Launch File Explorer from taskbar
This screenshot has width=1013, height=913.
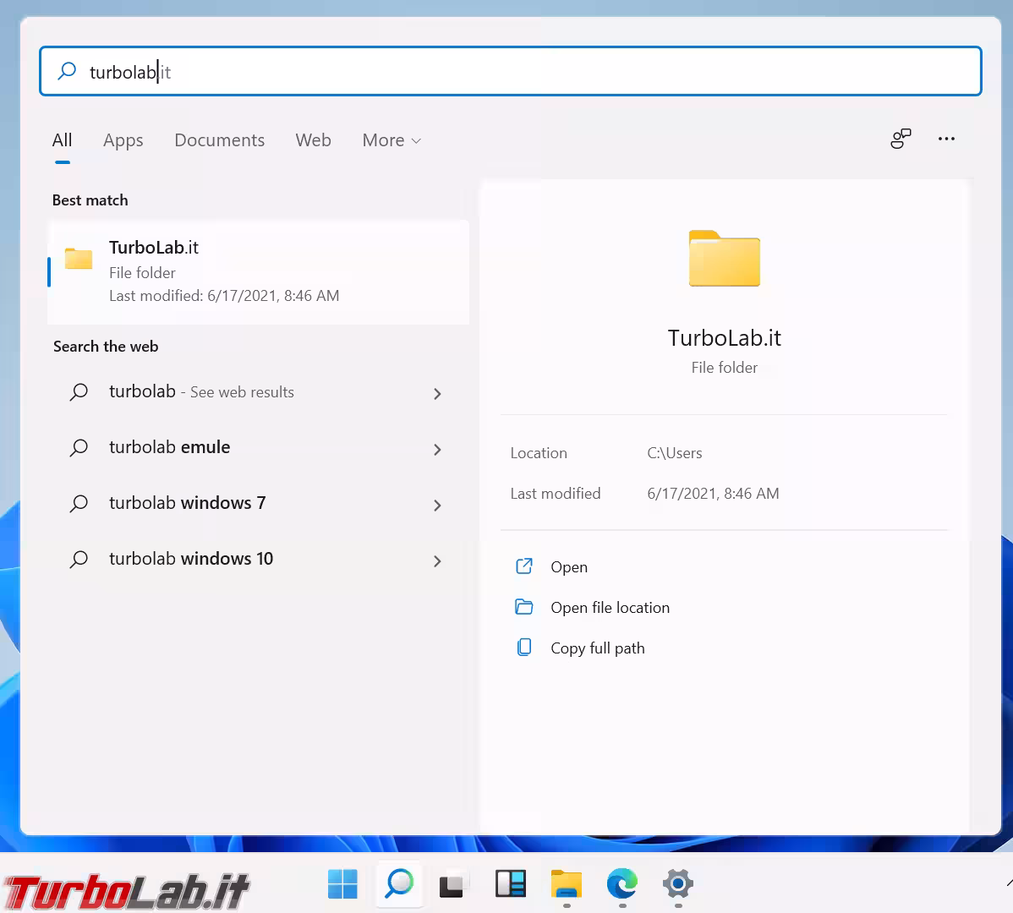click(566, 884)
